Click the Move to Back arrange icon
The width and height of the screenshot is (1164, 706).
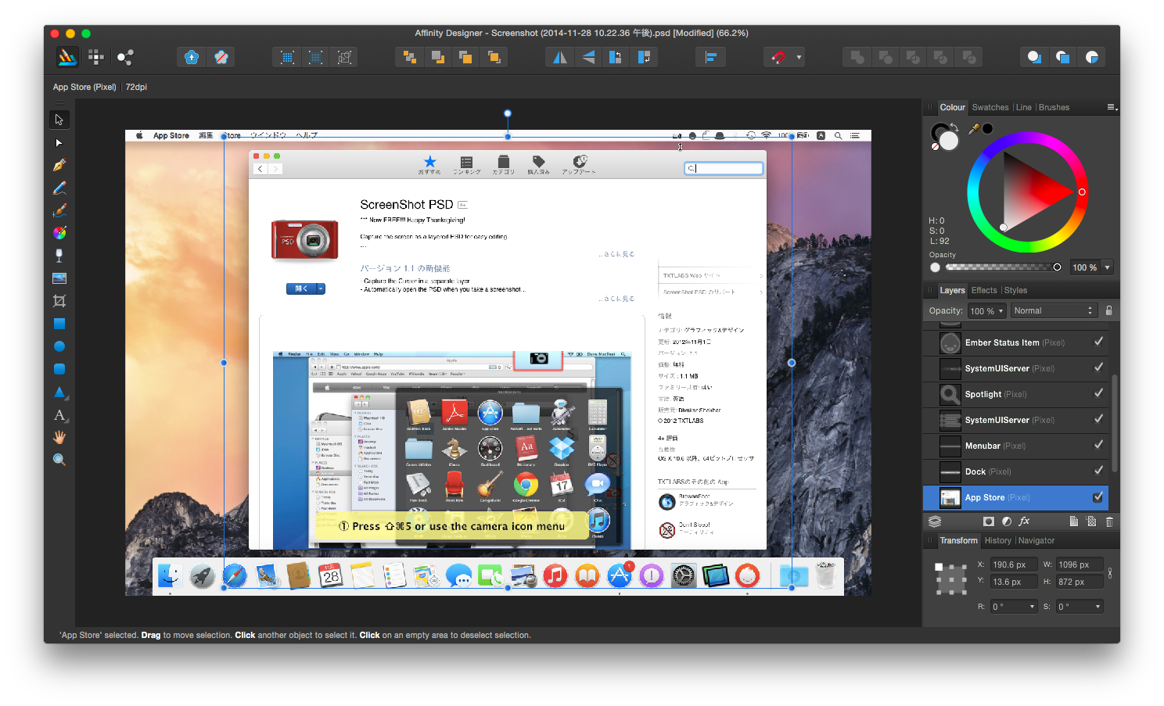[x=409, y=57]
